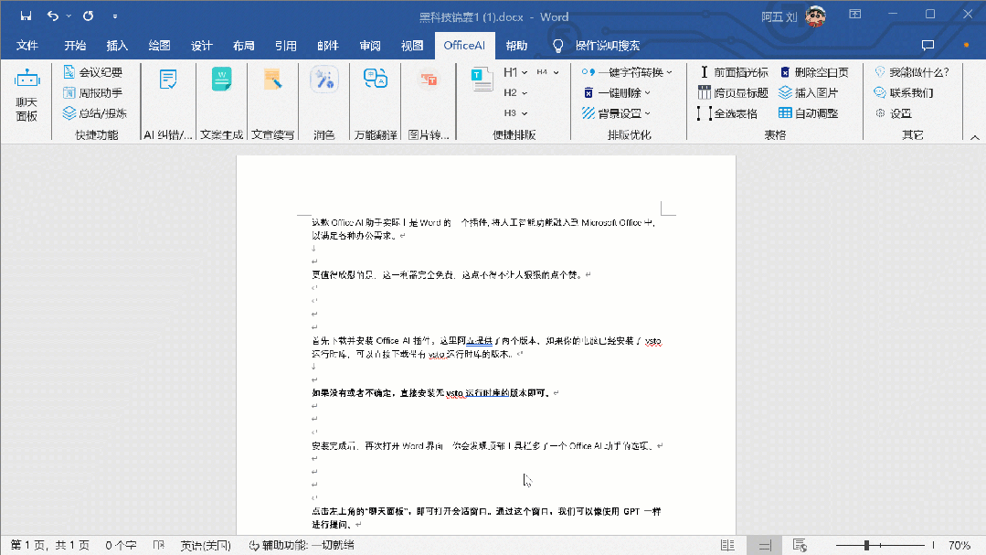Open the chat panel (聊天面板)

pos(27,96)
